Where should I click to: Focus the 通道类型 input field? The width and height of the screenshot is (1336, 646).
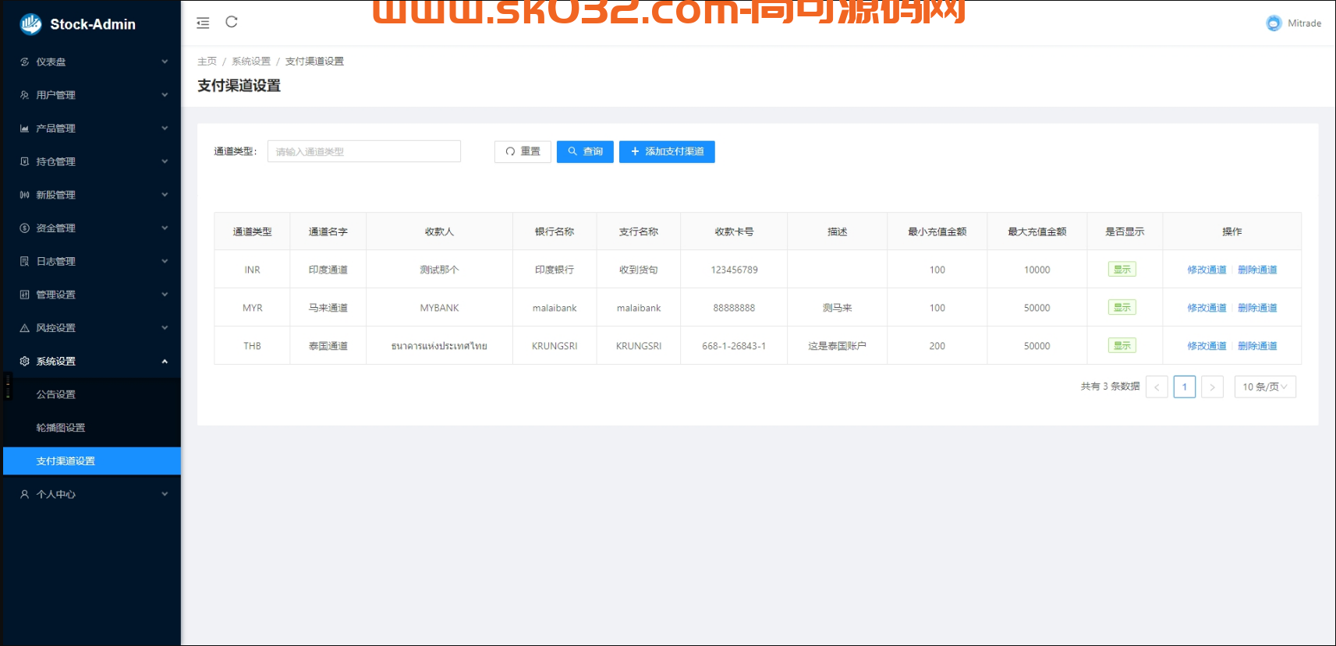pyautogui.click(x=364, y=151)
